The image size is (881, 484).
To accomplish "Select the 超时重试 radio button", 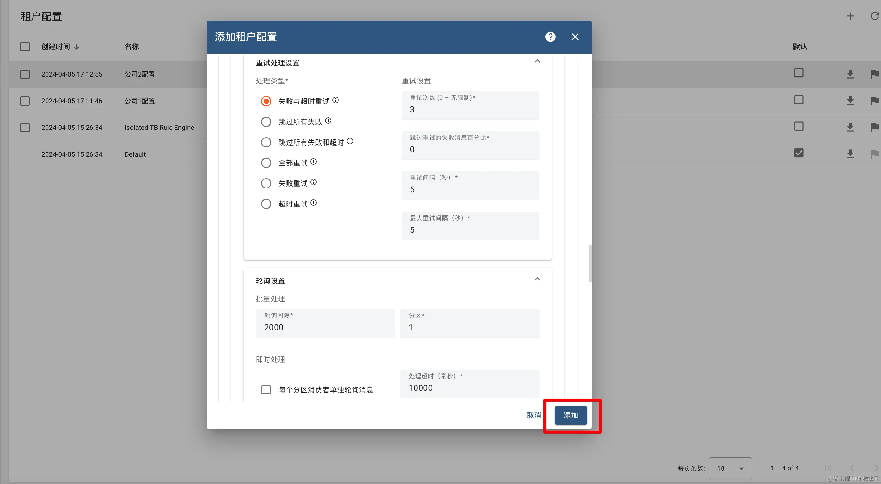I will [266, 204].
